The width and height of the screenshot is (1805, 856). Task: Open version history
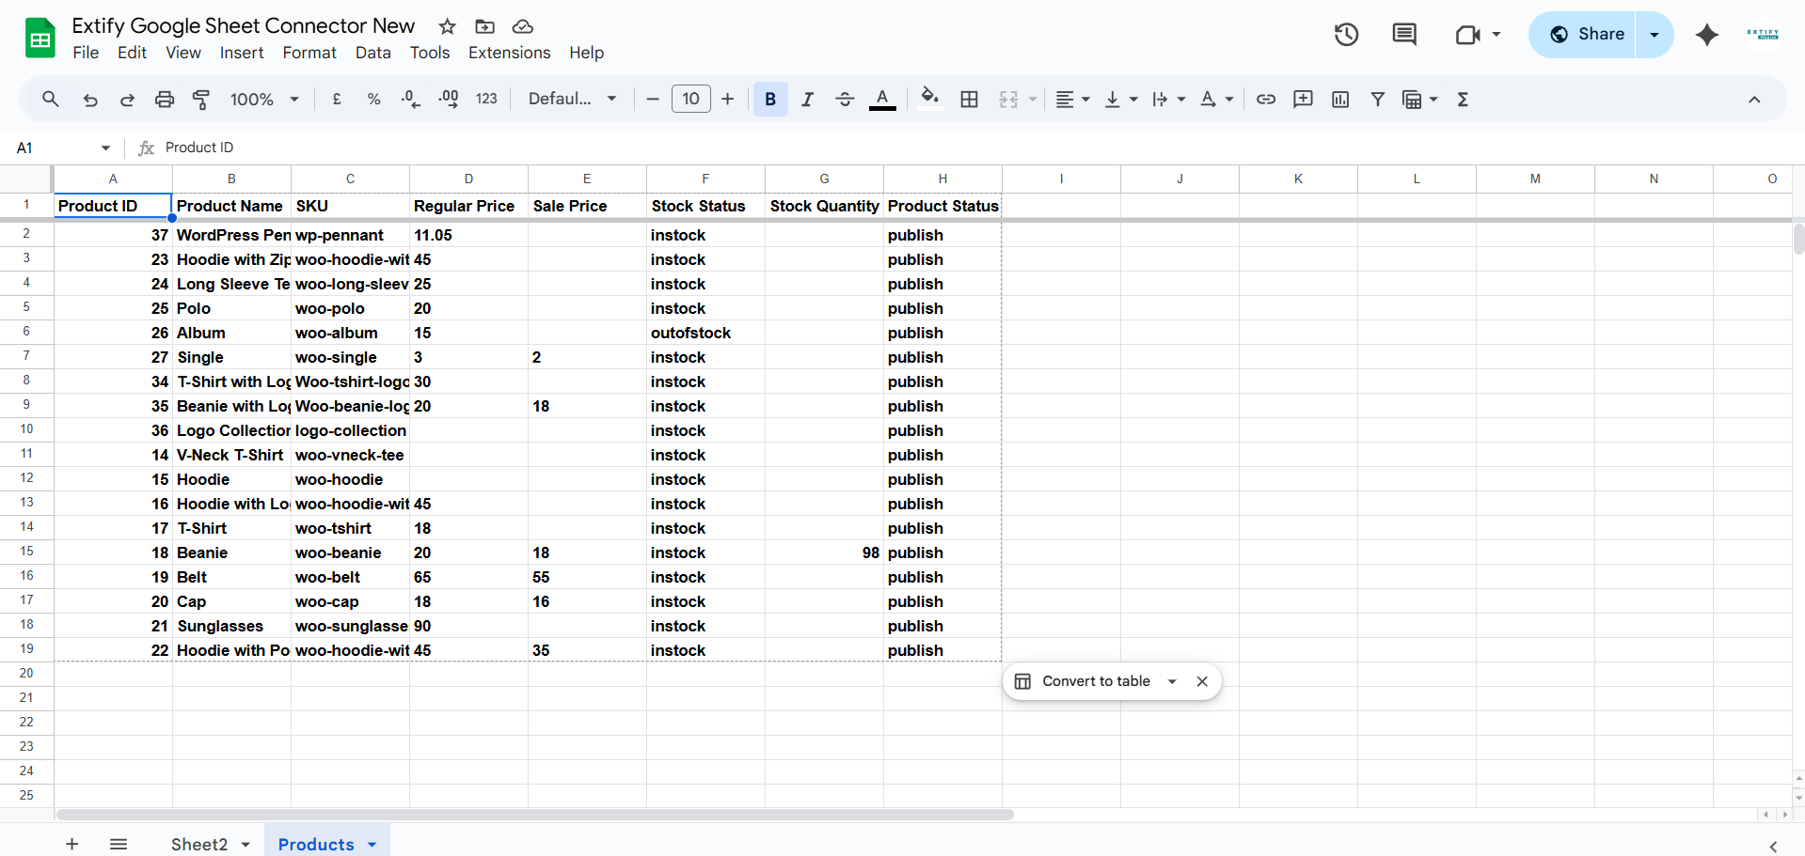[1345, 34]
